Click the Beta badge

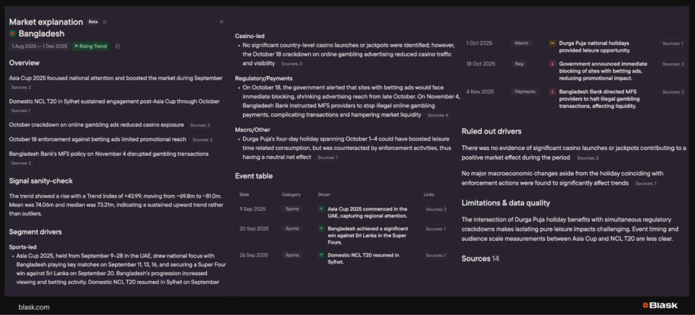(x=93, y=22)
